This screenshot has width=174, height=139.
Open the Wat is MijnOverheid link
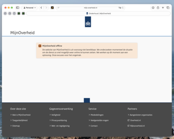pyautogui.click(x=21, y=115)
